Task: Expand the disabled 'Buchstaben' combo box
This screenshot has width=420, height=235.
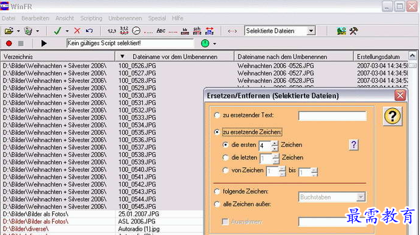Action: [361, 197]
